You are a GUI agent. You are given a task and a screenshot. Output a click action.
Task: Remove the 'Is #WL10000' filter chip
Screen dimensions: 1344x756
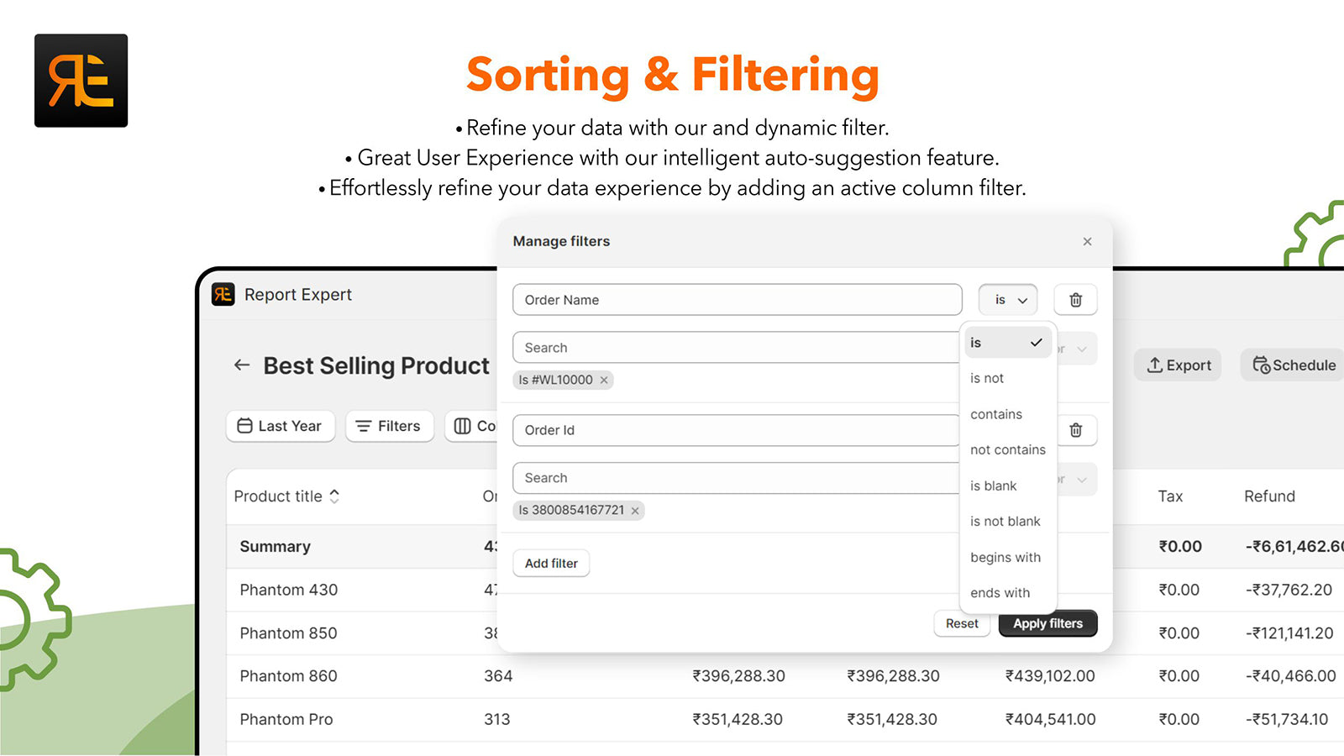pos(604,380)
